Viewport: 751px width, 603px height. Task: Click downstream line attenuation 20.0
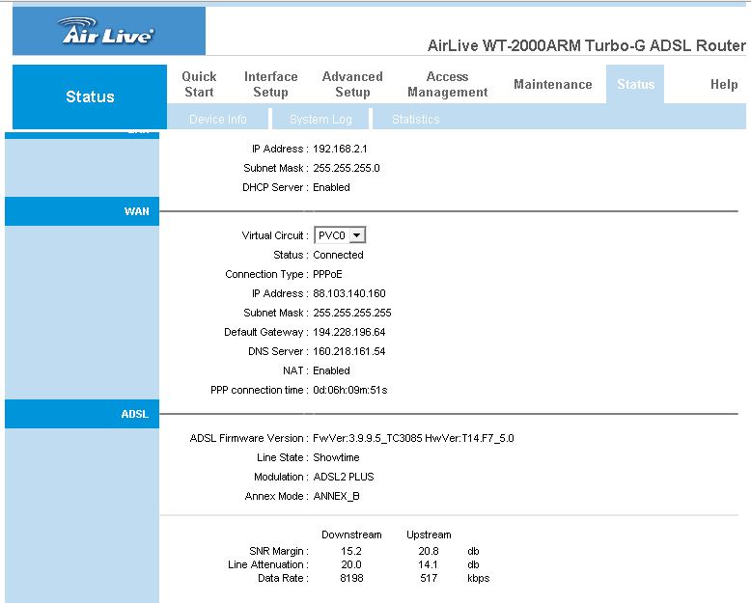pyautogui.click(x=351, y=564)
